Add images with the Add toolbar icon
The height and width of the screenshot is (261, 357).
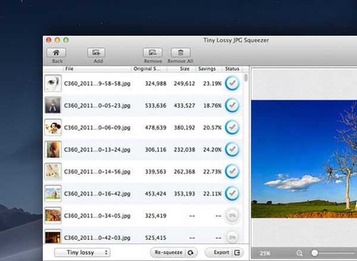point(96,52)
